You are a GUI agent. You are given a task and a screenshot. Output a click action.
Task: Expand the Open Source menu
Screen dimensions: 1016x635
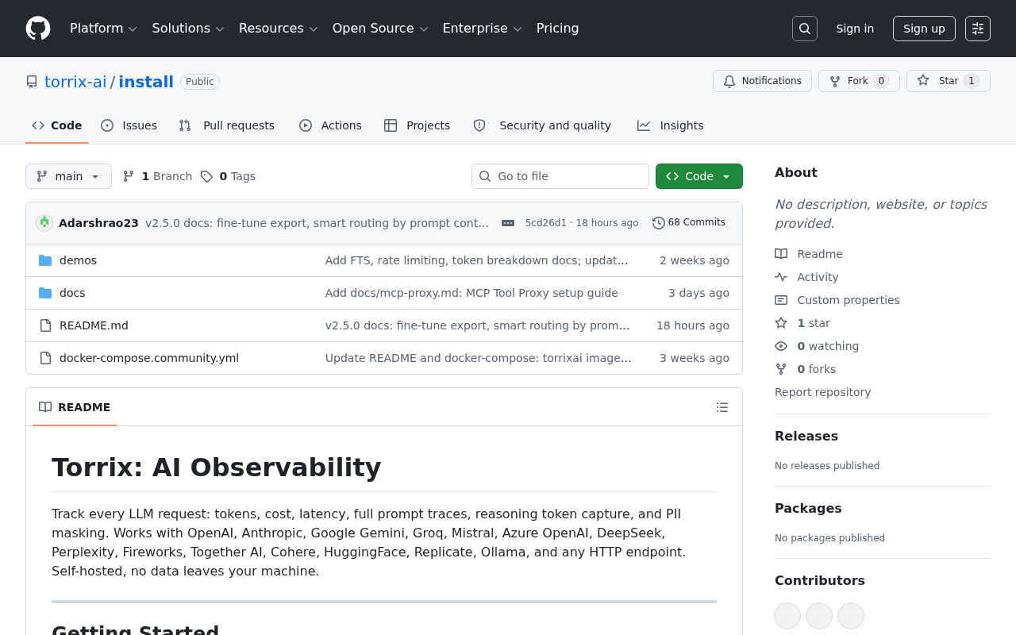click(x=380, y=29)
